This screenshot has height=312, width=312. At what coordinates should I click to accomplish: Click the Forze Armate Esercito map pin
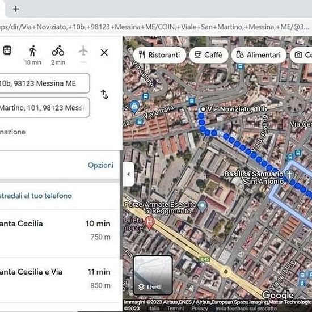click(x=203, y=206)
